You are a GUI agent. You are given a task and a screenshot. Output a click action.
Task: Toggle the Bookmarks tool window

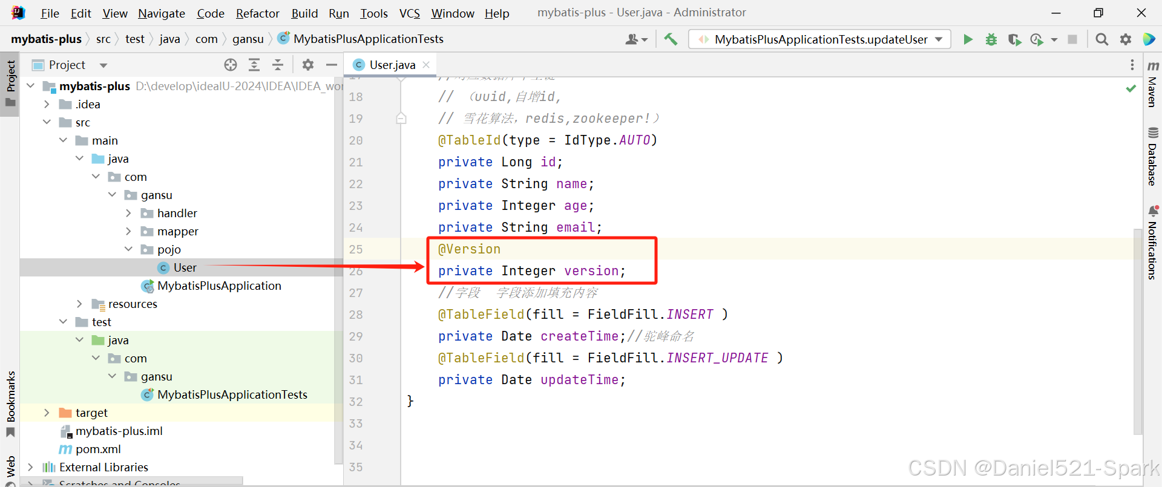tap(10, 404)
